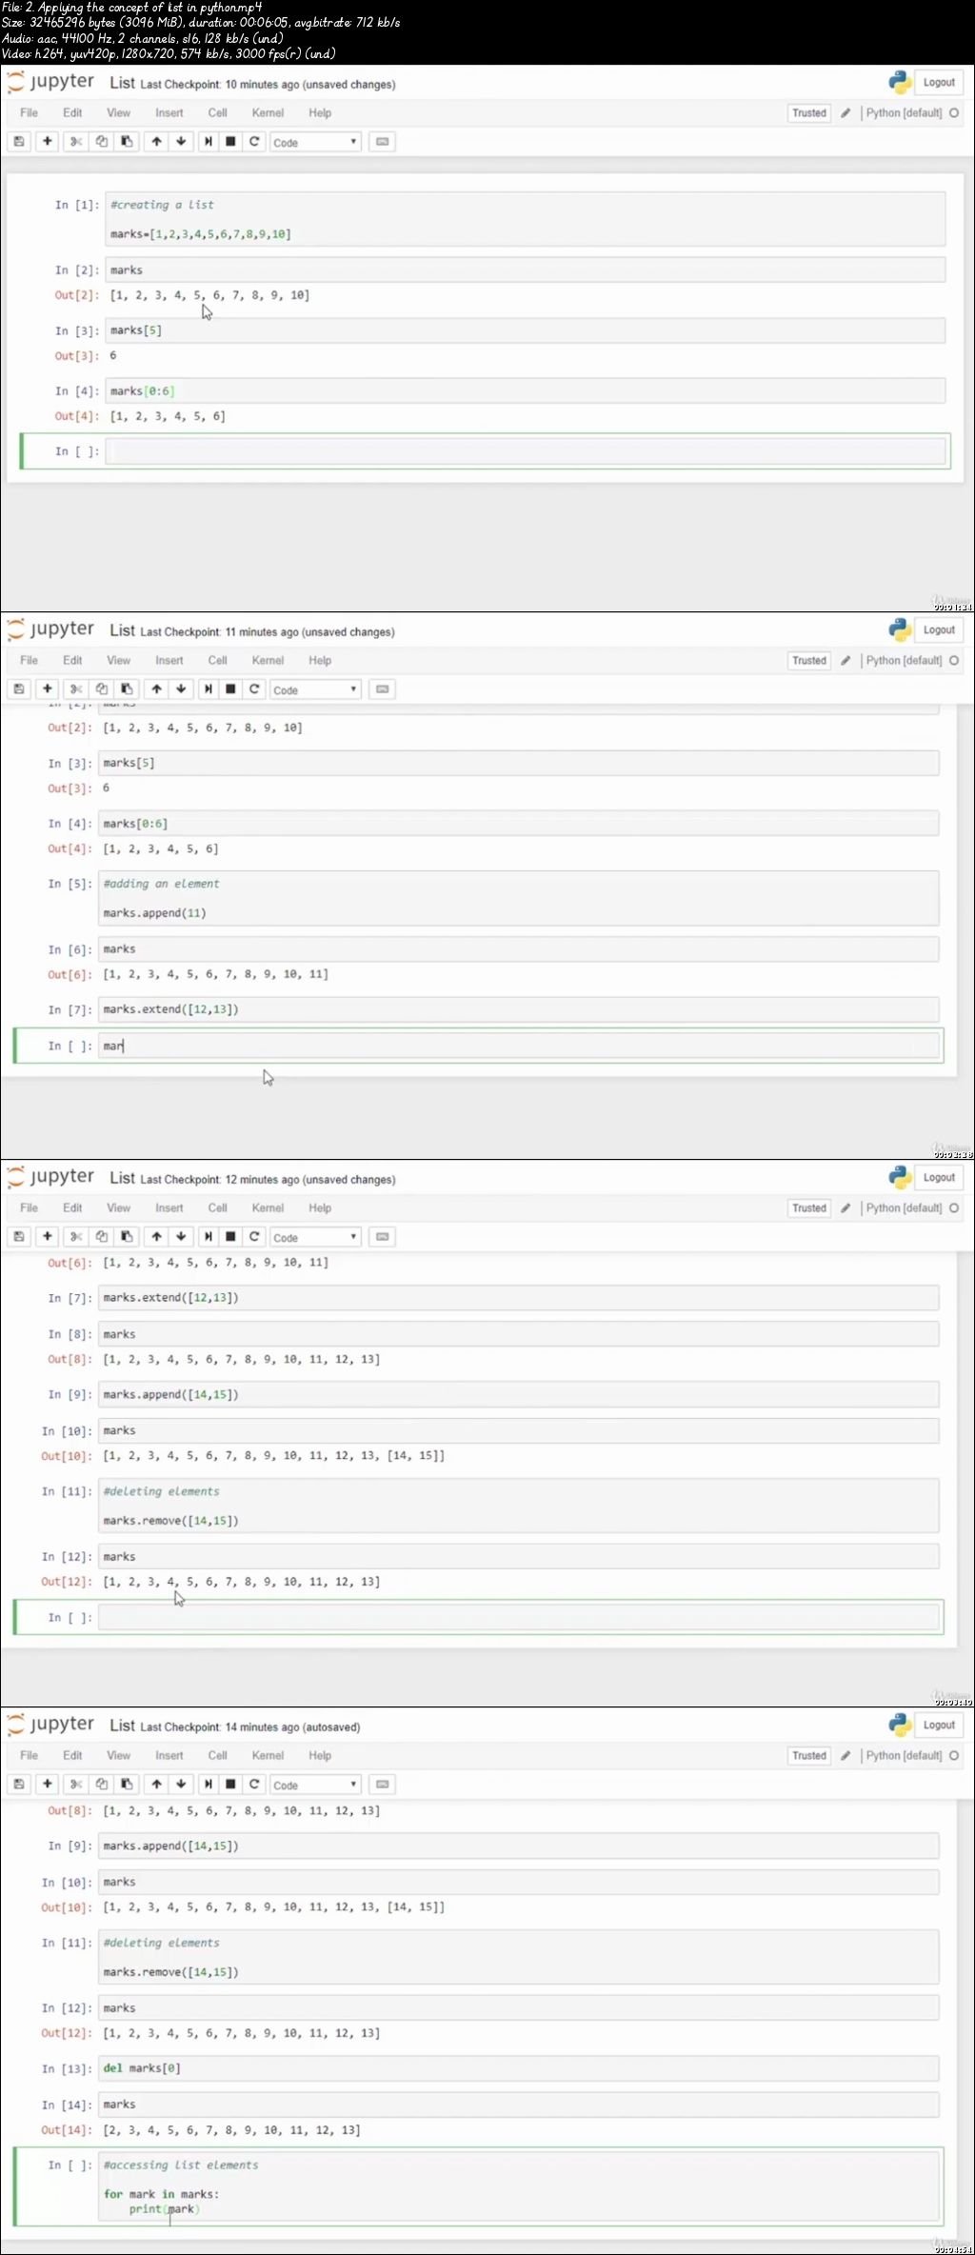Screen dimensions: 975x2255
Task: Open the File menu in 10-minutes-ago notebook
Action: point(30,113)
